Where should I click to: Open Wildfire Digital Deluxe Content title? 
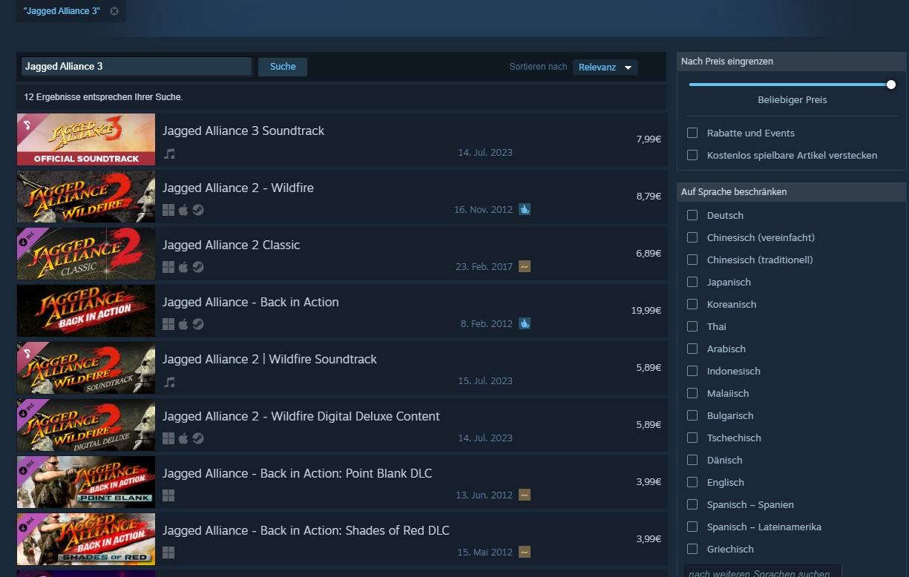click(301, 416)
